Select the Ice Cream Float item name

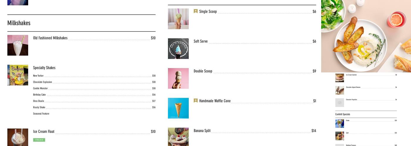(x=44, y=132)
